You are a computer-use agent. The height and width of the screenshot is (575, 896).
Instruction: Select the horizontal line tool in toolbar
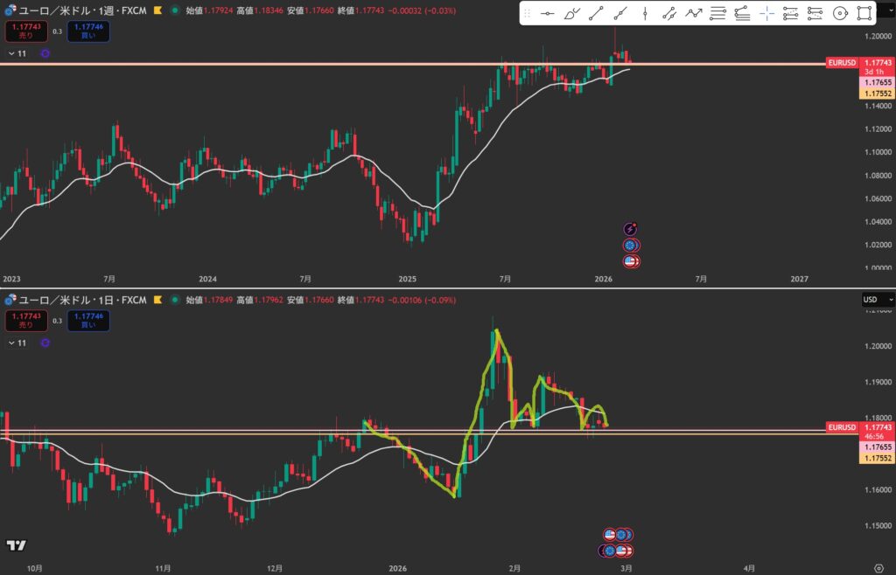tap(547, 13)
